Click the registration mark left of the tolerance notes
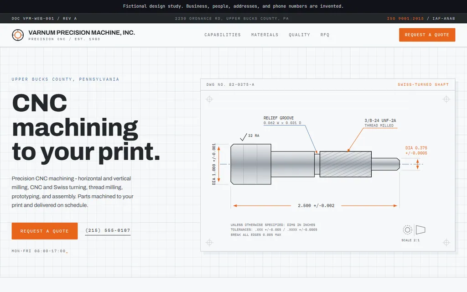This screenshot has height=292, width=467. pyautogui.click(x=209, y=243)
